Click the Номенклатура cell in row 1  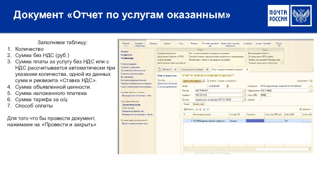click(x=210, y=121)
